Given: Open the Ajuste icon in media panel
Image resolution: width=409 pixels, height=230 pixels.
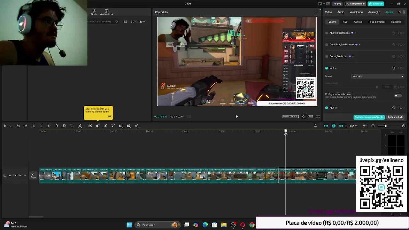Looking at the screenshot, I should coord(94,12).
